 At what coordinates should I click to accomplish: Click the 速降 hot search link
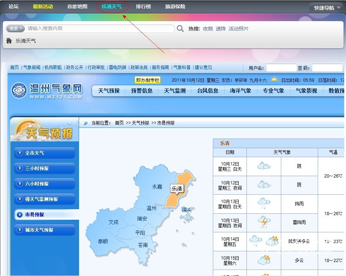[x=220, y=29]
